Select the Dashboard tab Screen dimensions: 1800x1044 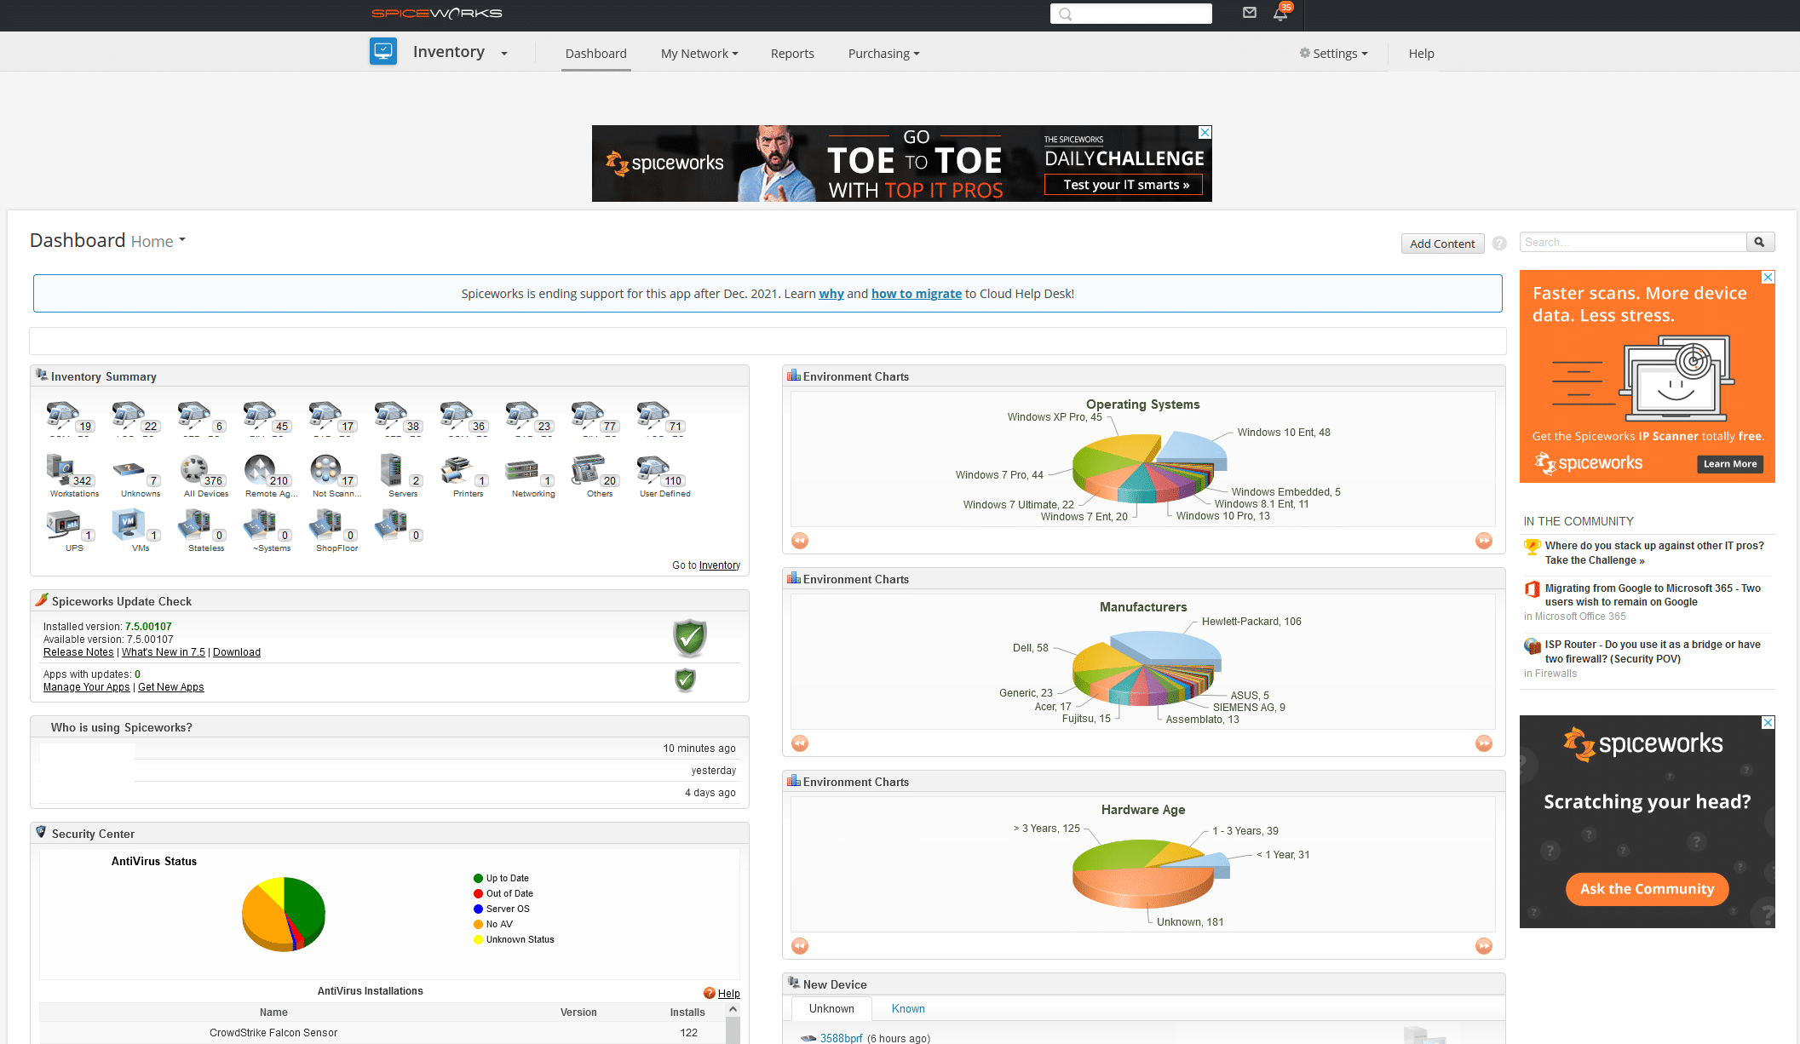(x=595, y=54)
